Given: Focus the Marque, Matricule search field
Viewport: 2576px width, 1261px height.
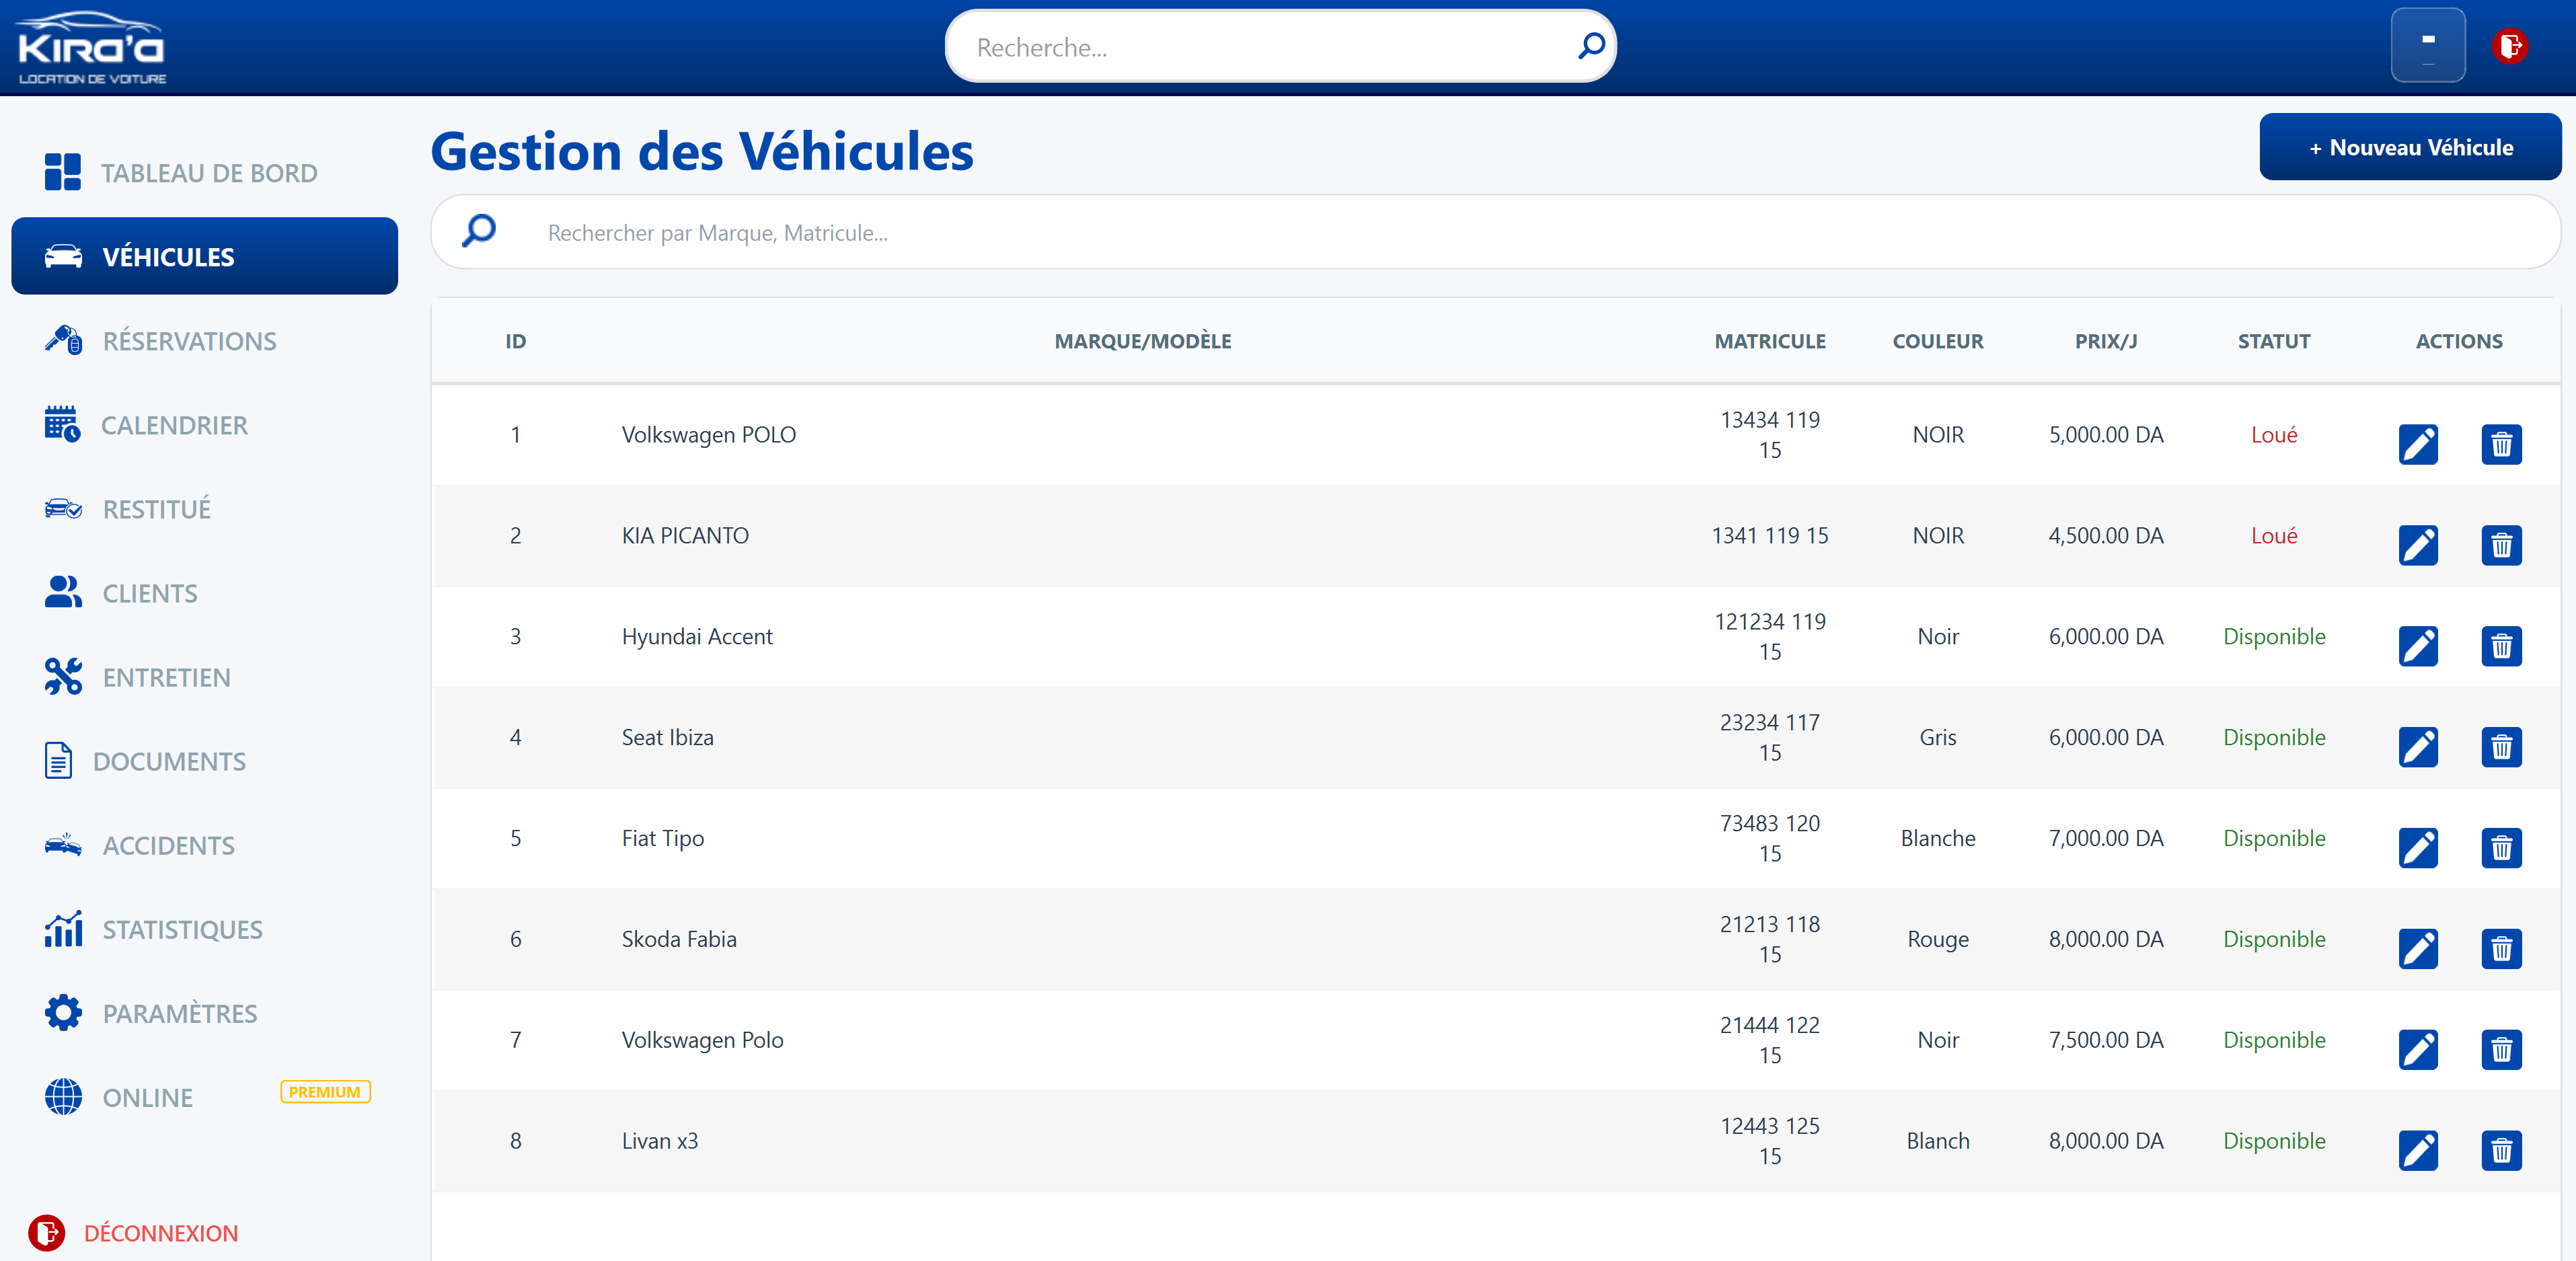Looking at the screenshot, I should (1496, 232).
